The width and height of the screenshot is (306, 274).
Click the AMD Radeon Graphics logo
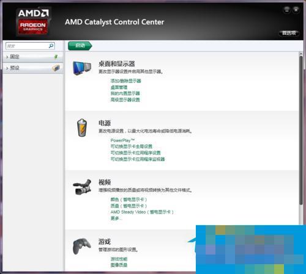[x=33, y=21]
